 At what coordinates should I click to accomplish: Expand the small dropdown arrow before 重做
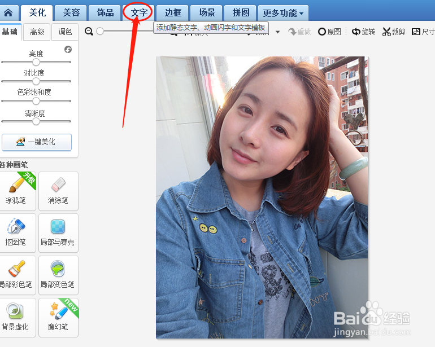[278, 32]
